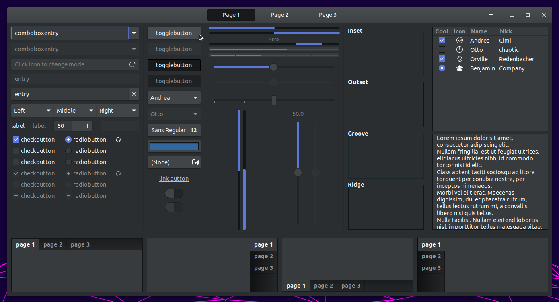Click the warning icon in Otto's row
This screenshot has height=302, width=559.
(459, 49)
